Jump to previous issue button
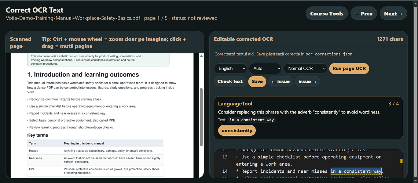Screen dimensions: 418x183 (x=280, y=81)
